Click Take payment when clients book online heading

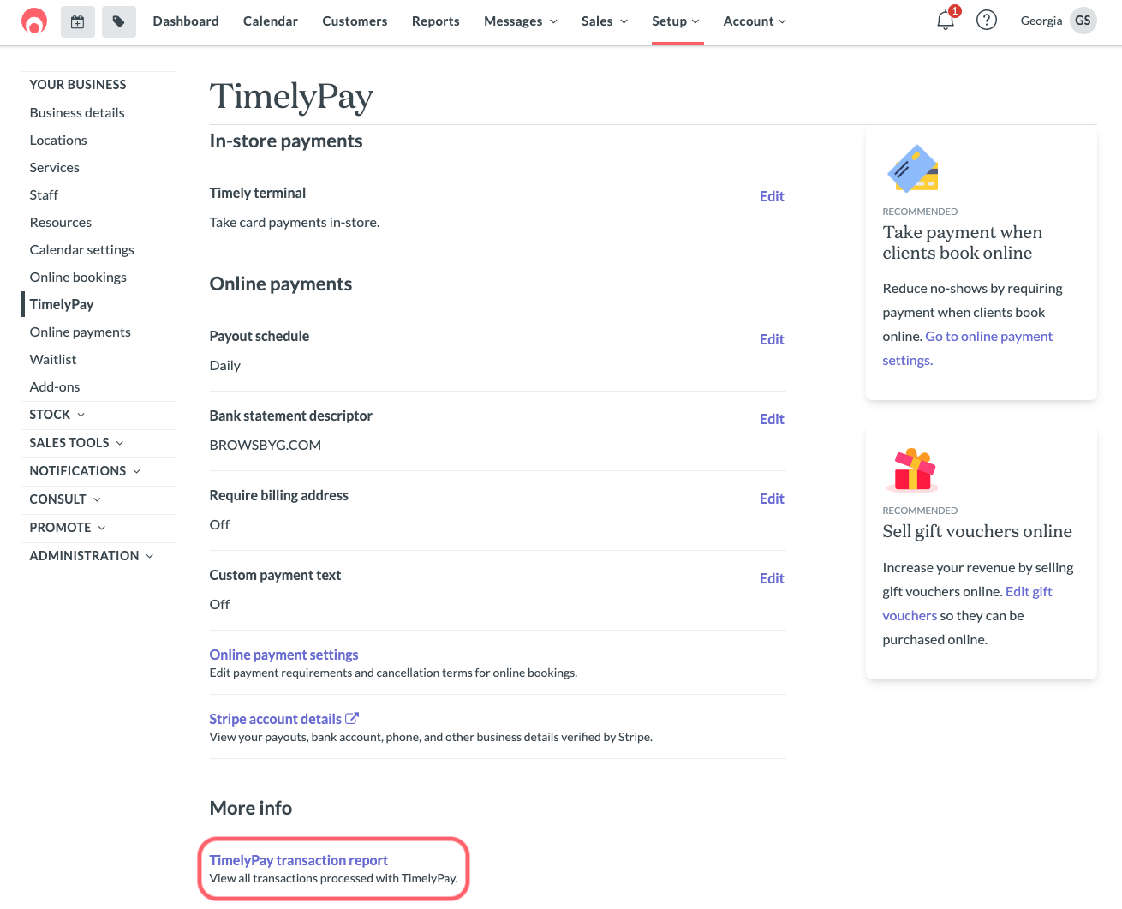coord(963,242)
